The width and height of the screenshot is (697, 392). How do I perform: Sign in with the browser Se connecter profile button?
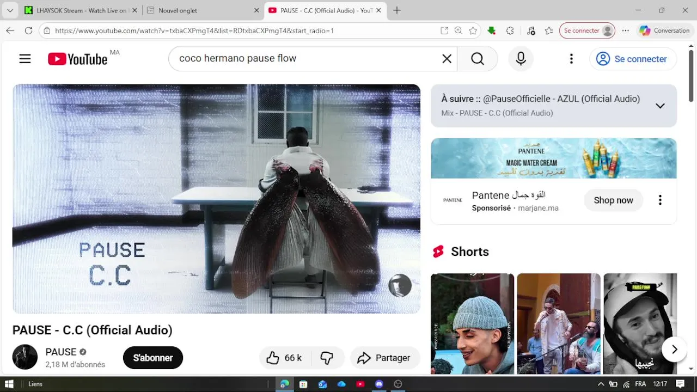coord(587,30)
